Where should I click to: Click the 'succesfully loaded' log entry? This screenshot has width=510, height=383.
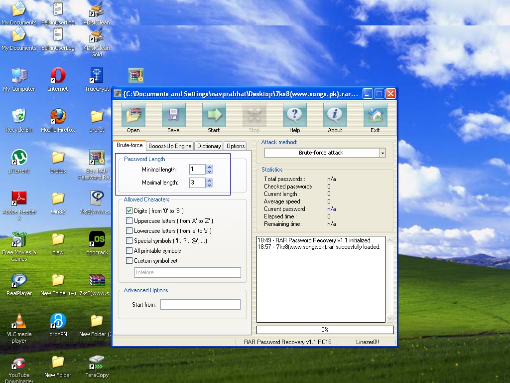tap(319, 247)
